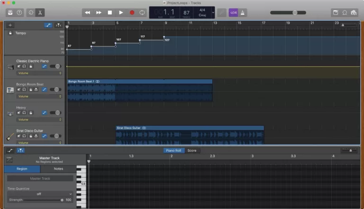Open the Loop Browser
This screenshot has width=364, height=209.
point(345,12)
